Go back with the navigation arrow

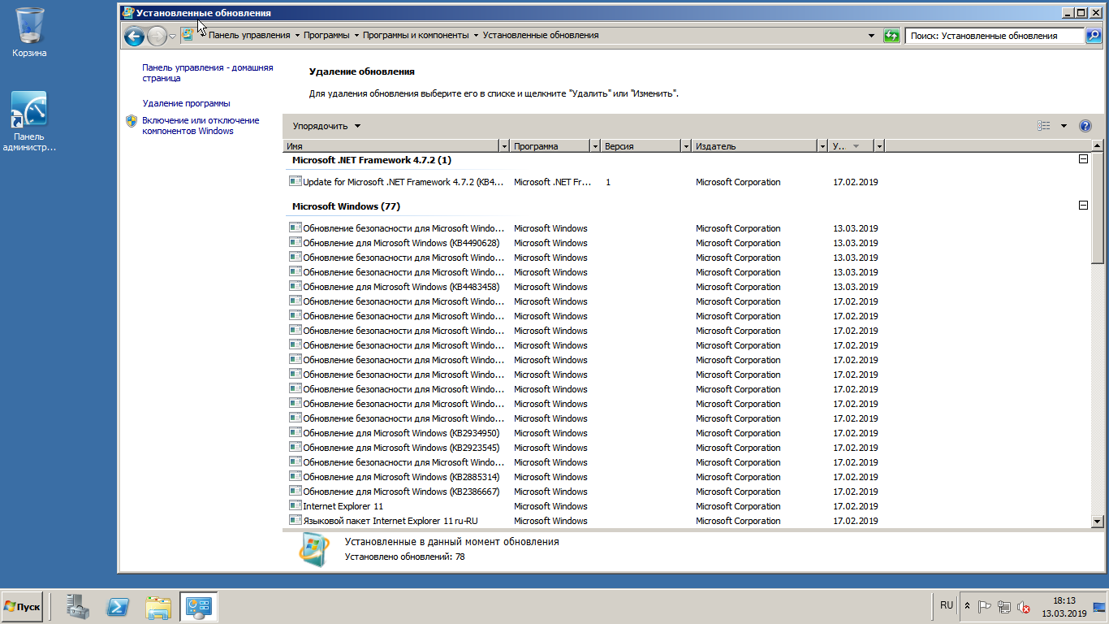[x=134, y=36]
